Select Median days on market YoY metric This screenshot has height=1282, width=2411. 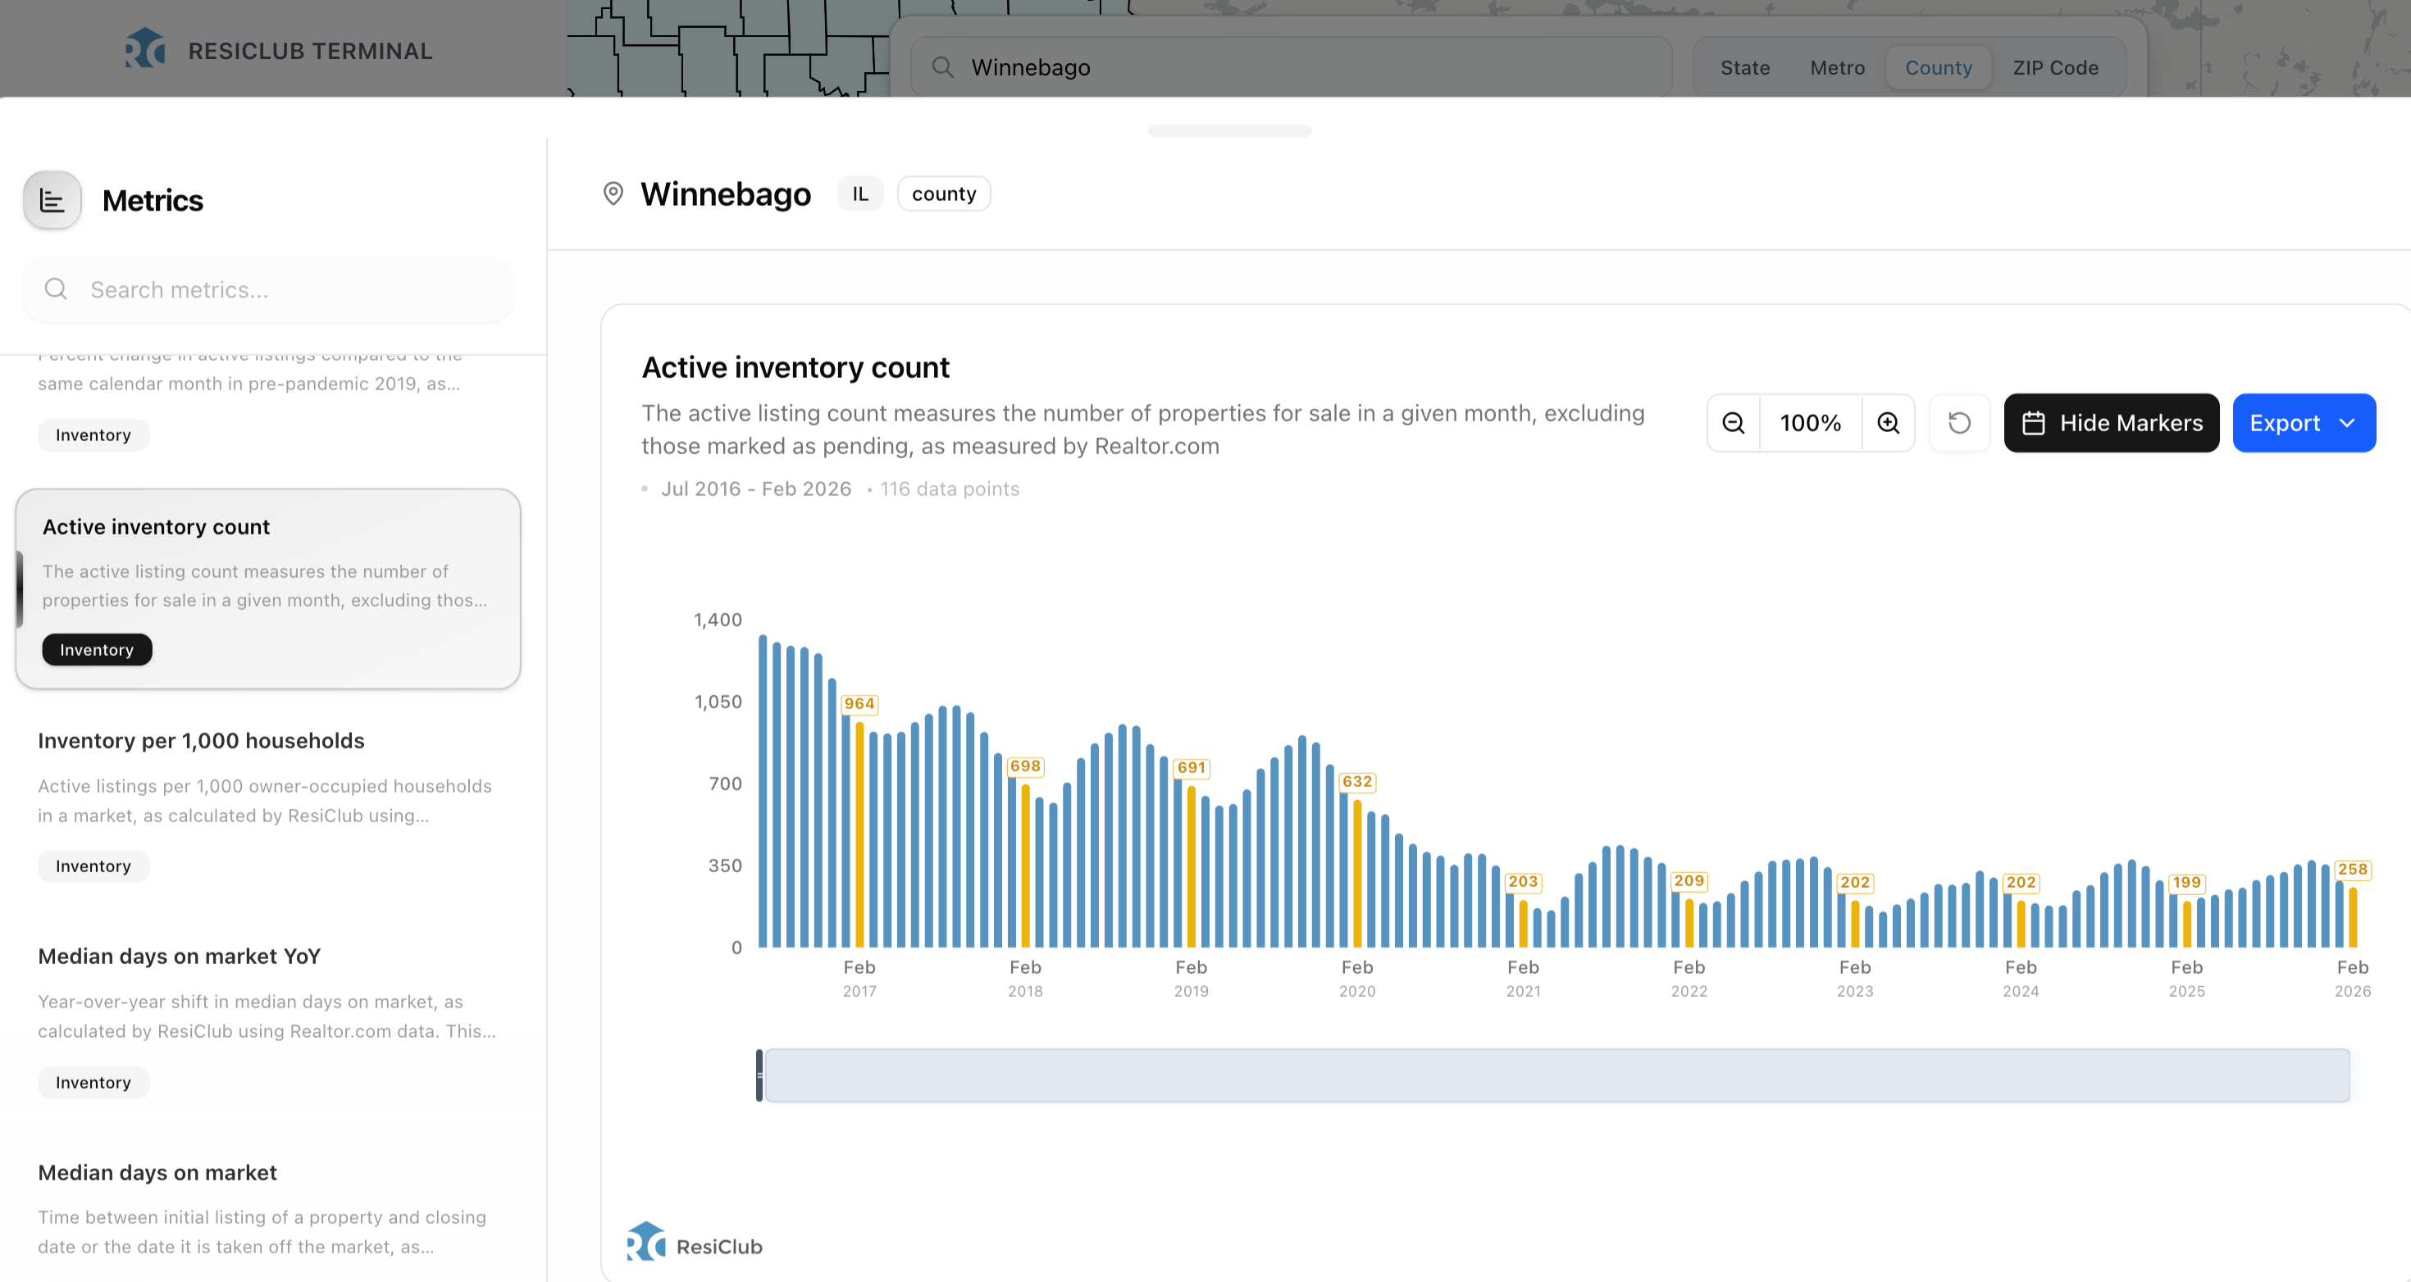point(179,957)
